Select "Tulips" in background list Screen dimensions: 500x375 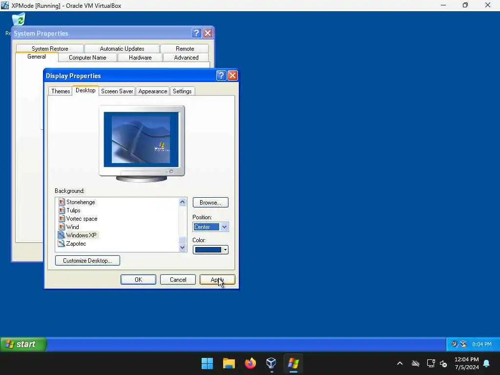tap(73, 210)
